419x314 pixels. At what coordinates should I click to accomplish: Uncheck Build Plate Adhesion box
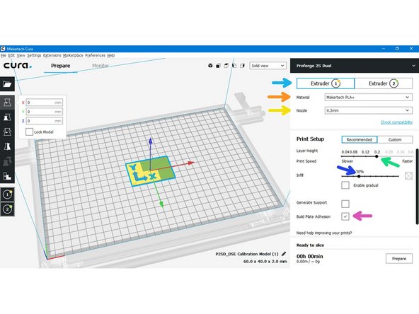[x=345, y=216]
